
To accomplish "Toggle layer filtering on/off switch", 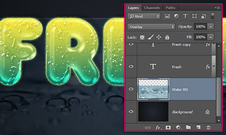I will click(x=212, y=16).
